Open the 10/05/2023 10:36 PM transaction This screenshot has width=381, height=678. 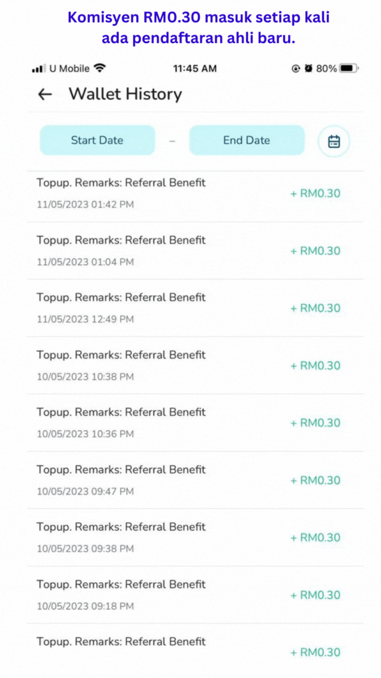(188, 423)
